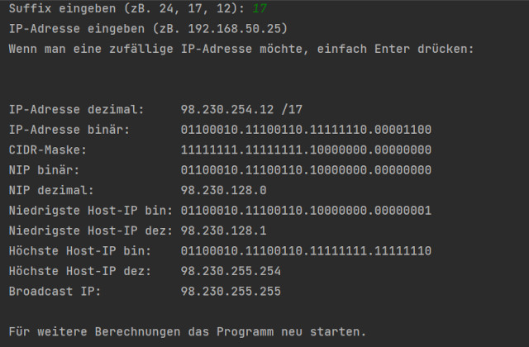
Task: Click the highest host IP binary value
Action: 306,250
